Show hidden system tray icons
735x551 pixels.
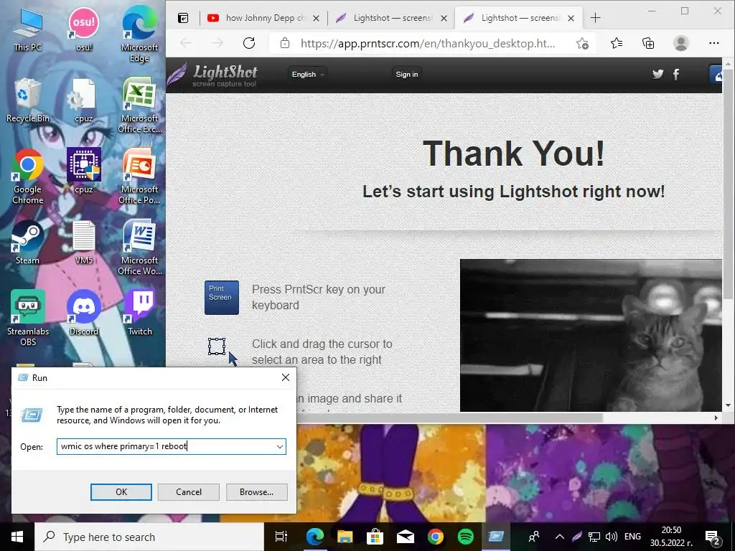click(560, 537)
